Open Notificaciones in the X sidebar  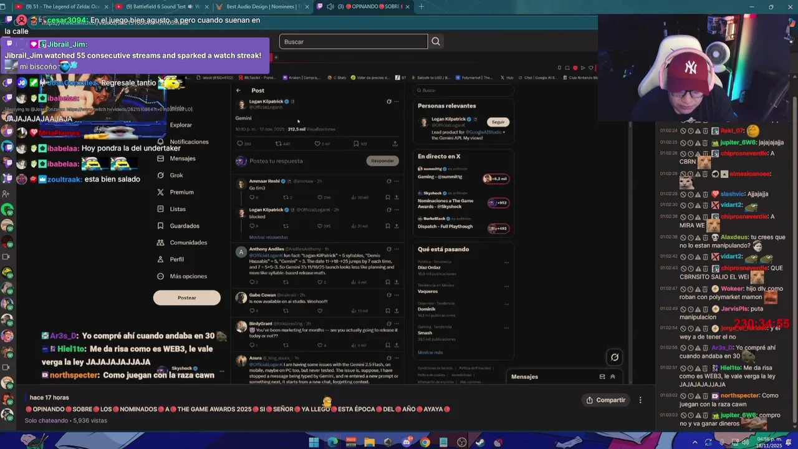189,142
